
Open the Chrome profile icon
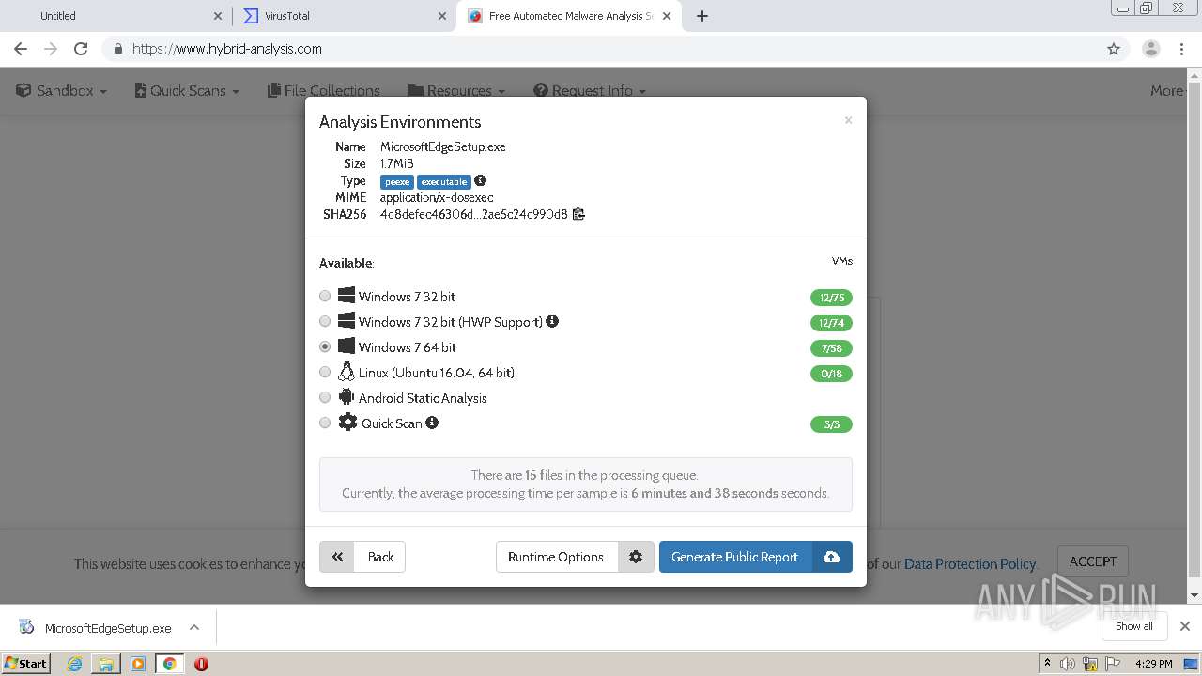[x=1151, y=49]
